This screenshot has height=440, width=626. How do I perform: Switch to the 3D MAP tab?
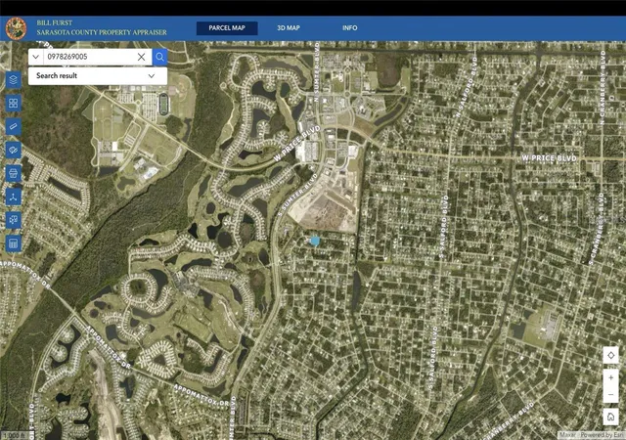click(289, 28)
